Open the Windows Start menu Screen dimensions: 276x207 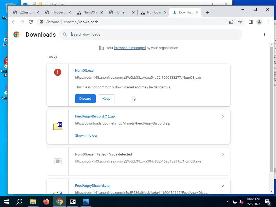point(6,202)
